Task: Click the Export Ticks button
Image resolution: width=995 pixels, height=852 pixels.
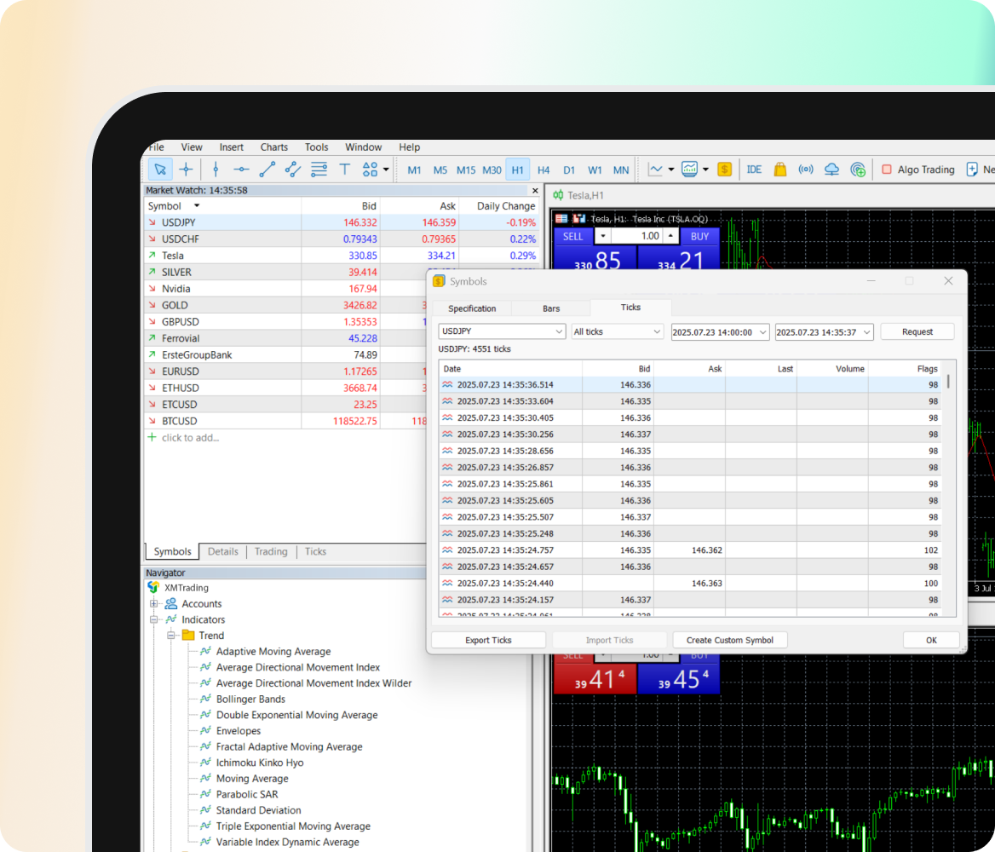Action: coord(488,640)
